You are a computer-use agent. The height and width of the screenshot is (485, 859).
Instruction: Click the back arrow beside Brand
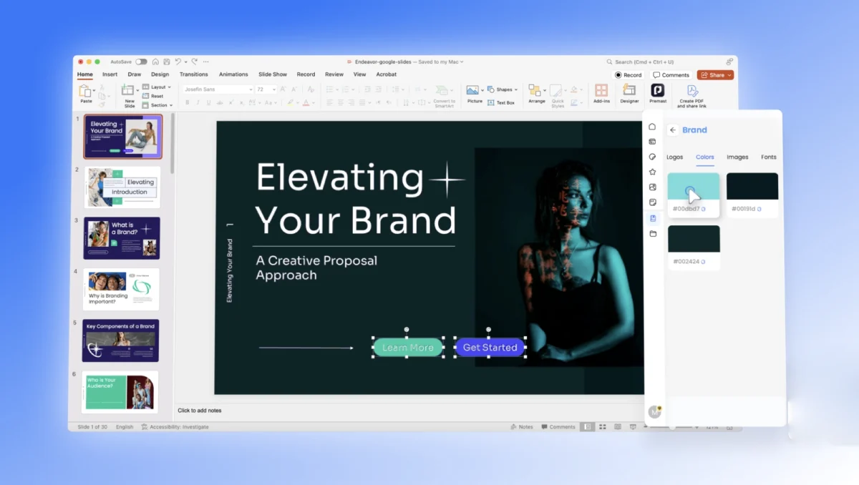coord(673,130)
